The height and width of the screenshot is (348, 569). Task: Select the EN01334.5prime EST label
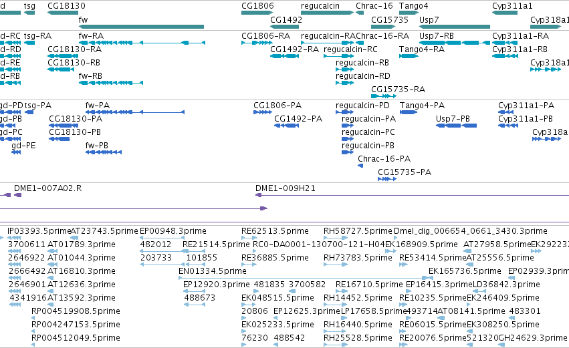[x=212, y=271]
